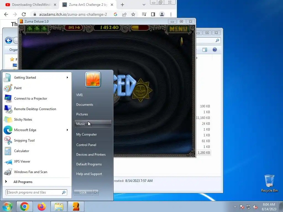The width and height of the screenshot is (283, 212).
Task: Expand the Microsoft Edge jump list arrow
Action: pyautogui.click(x=67, y=130)
